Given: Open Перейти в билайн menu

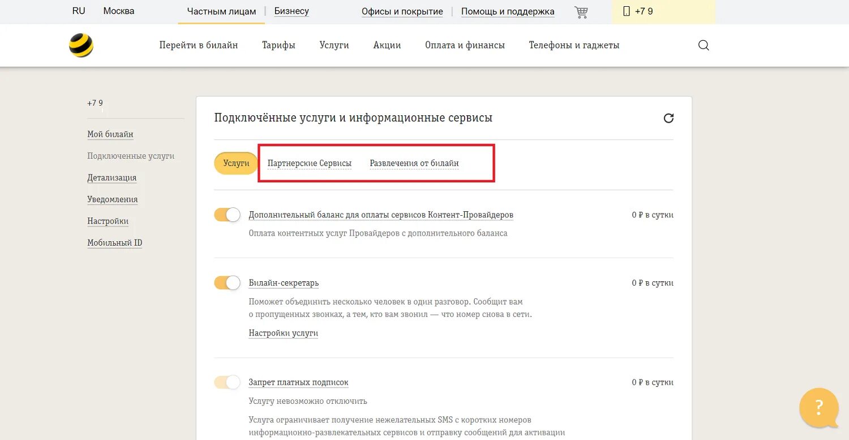Looking at the screenshot, I should [199, 45].
